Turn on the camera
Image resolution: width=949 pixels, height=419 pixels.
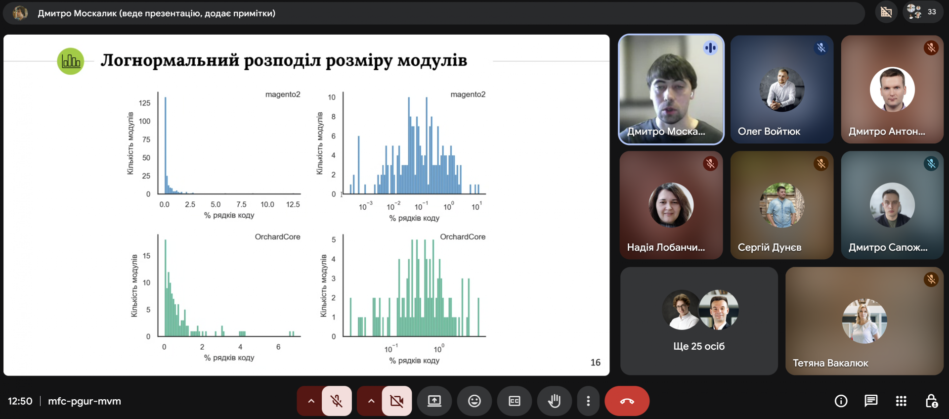[x=396, y=401]
